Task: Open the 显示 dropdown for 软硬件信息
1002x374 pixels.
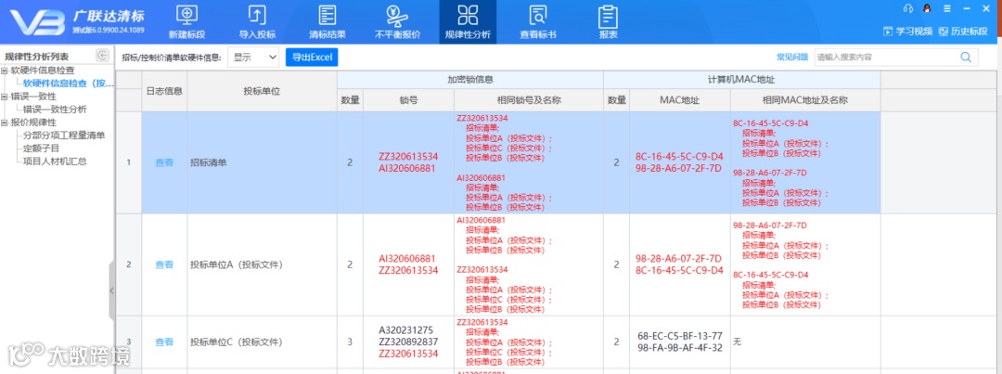Action: 253,57
